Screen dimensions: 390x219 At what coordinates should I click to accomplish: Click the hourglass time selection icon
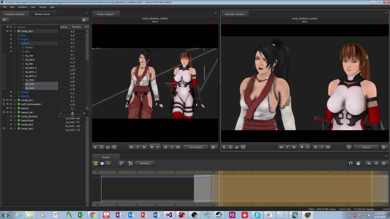point(130,163)
